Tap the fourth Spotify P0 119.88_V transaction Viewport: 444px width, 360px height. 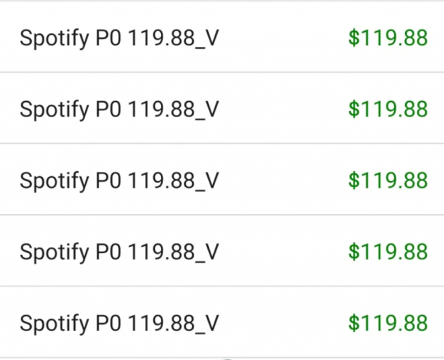[x=119, y=252]
